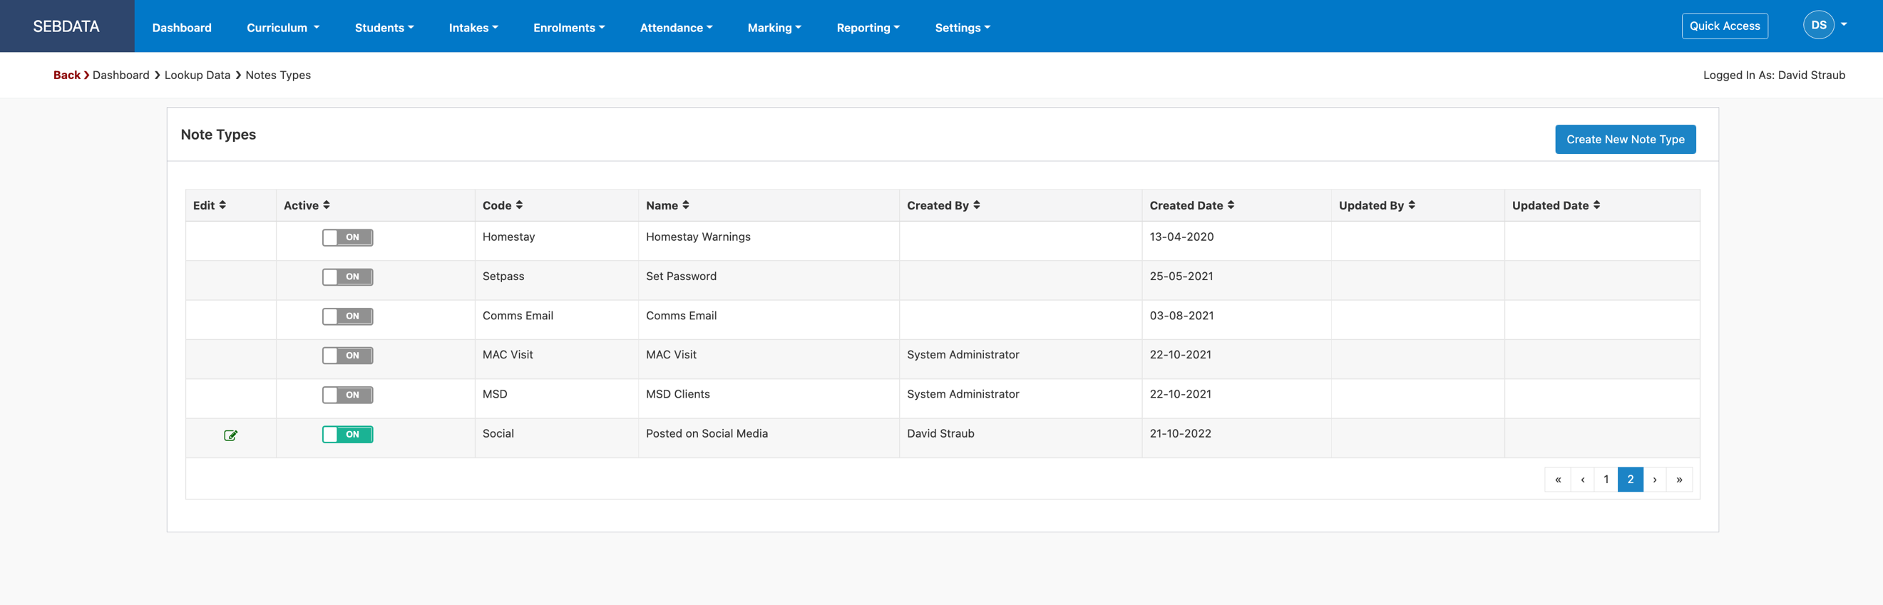The width and height of the screenshot is (1883, 605).
Task: Open Dashboard breadcrumb link
Action: [120, 76]
